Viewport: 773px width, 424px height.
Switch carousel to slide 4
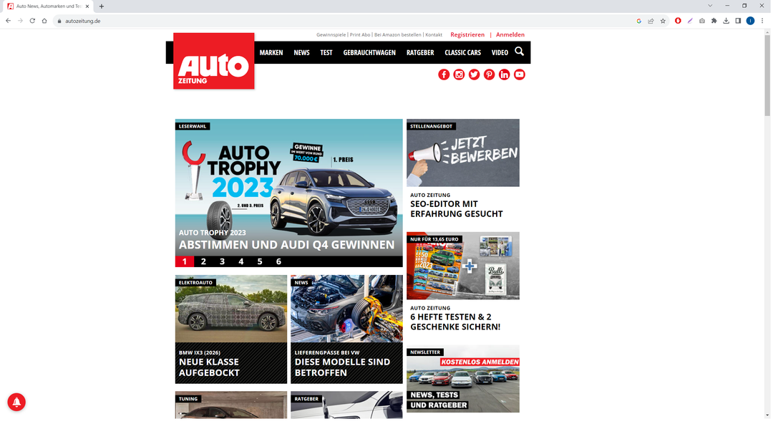(x=242, y=262)
